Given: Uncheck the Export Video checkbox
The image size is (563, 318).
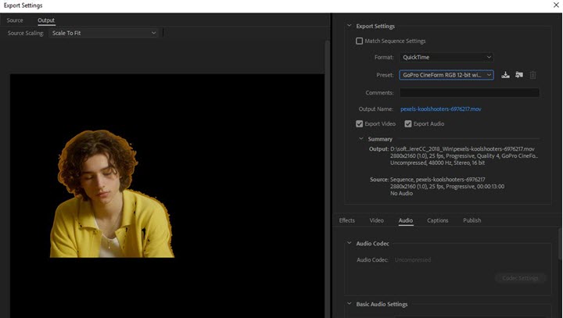Looking at the screenshot, I should point(360,124).
